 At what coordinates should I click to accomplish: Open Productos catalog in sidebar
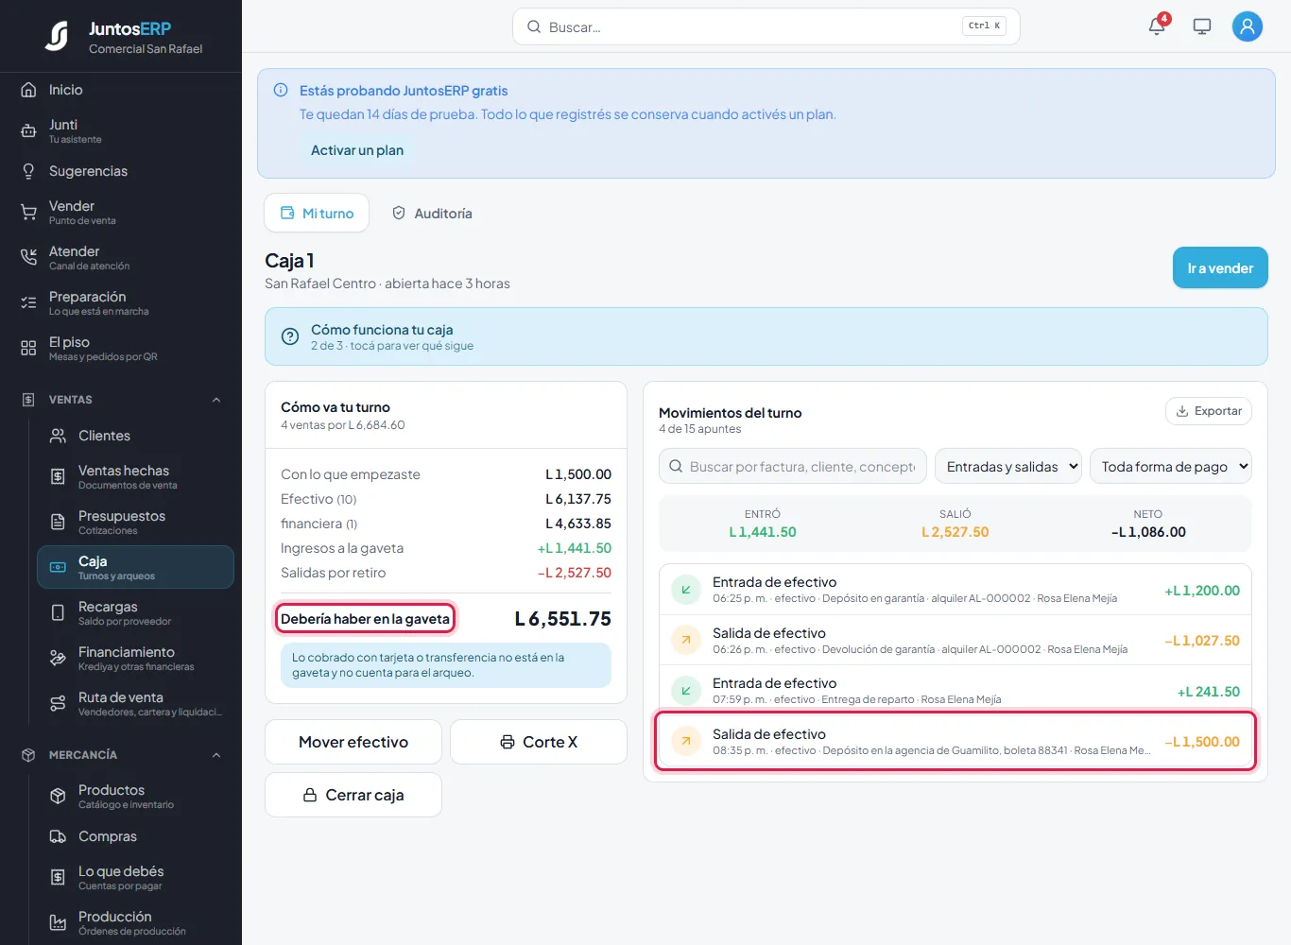(x=135, y=797)
